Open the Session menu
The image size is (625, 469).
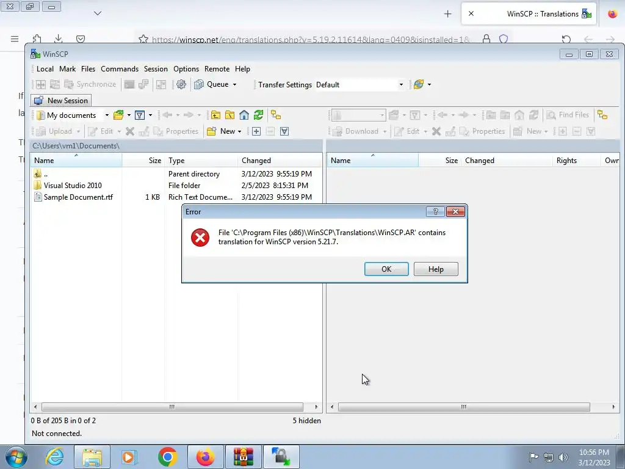pyautogui.click(x=156, y=69)
